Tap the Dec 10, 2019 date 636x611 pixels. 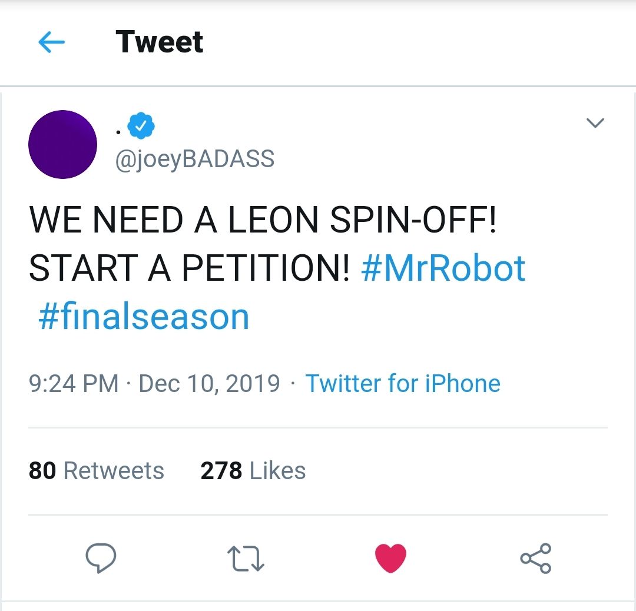(x=209, y=384)
